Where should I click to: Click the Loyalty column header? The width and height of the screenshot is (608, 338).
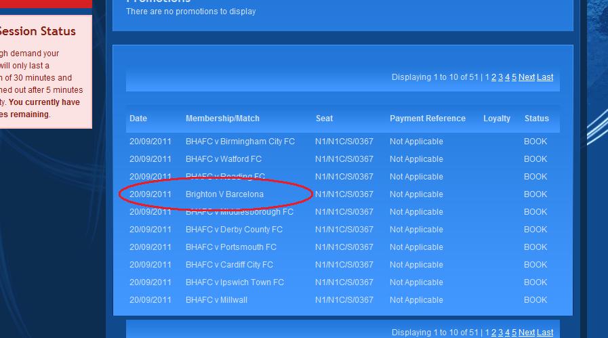[497, 119]
